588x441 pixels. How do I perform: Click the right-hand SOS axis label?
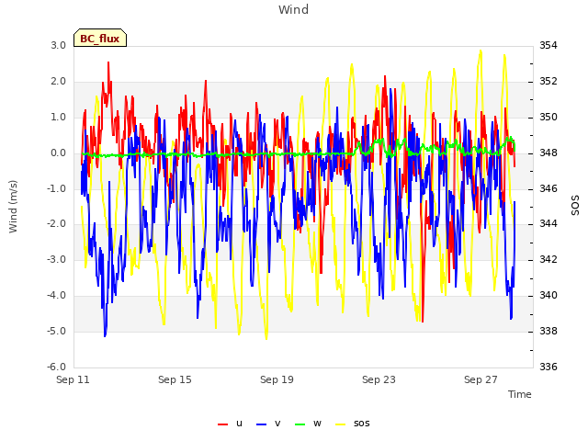574,205
